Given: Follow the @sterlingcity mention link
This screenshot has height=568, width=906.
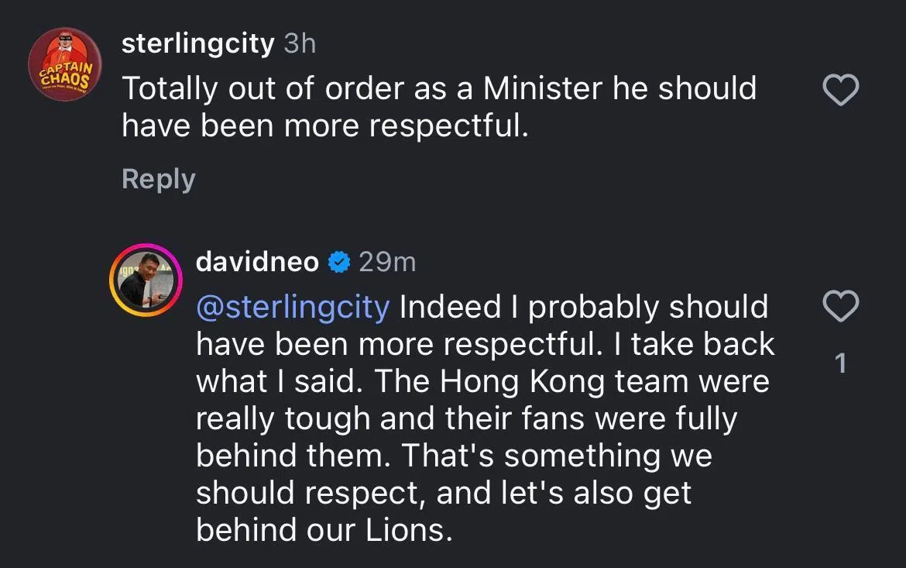Looking at the screenshot, I should 293,307.
